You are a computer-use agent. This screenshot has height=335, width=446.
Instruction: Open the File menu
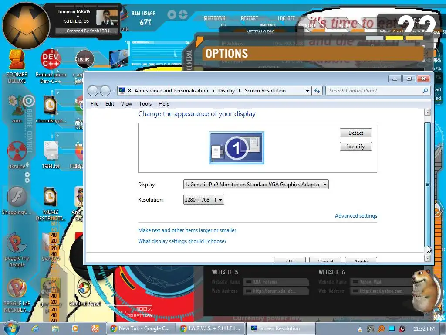95,104
